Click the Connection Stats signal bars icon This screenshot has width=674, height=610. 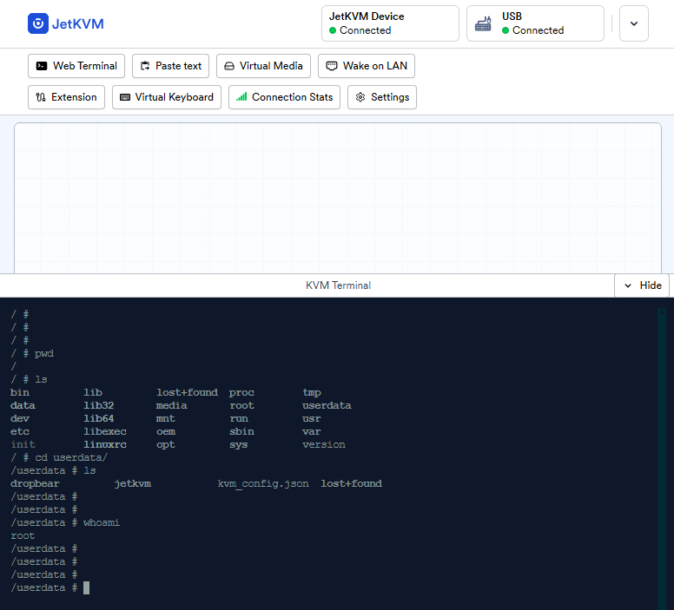click(241, 96)
